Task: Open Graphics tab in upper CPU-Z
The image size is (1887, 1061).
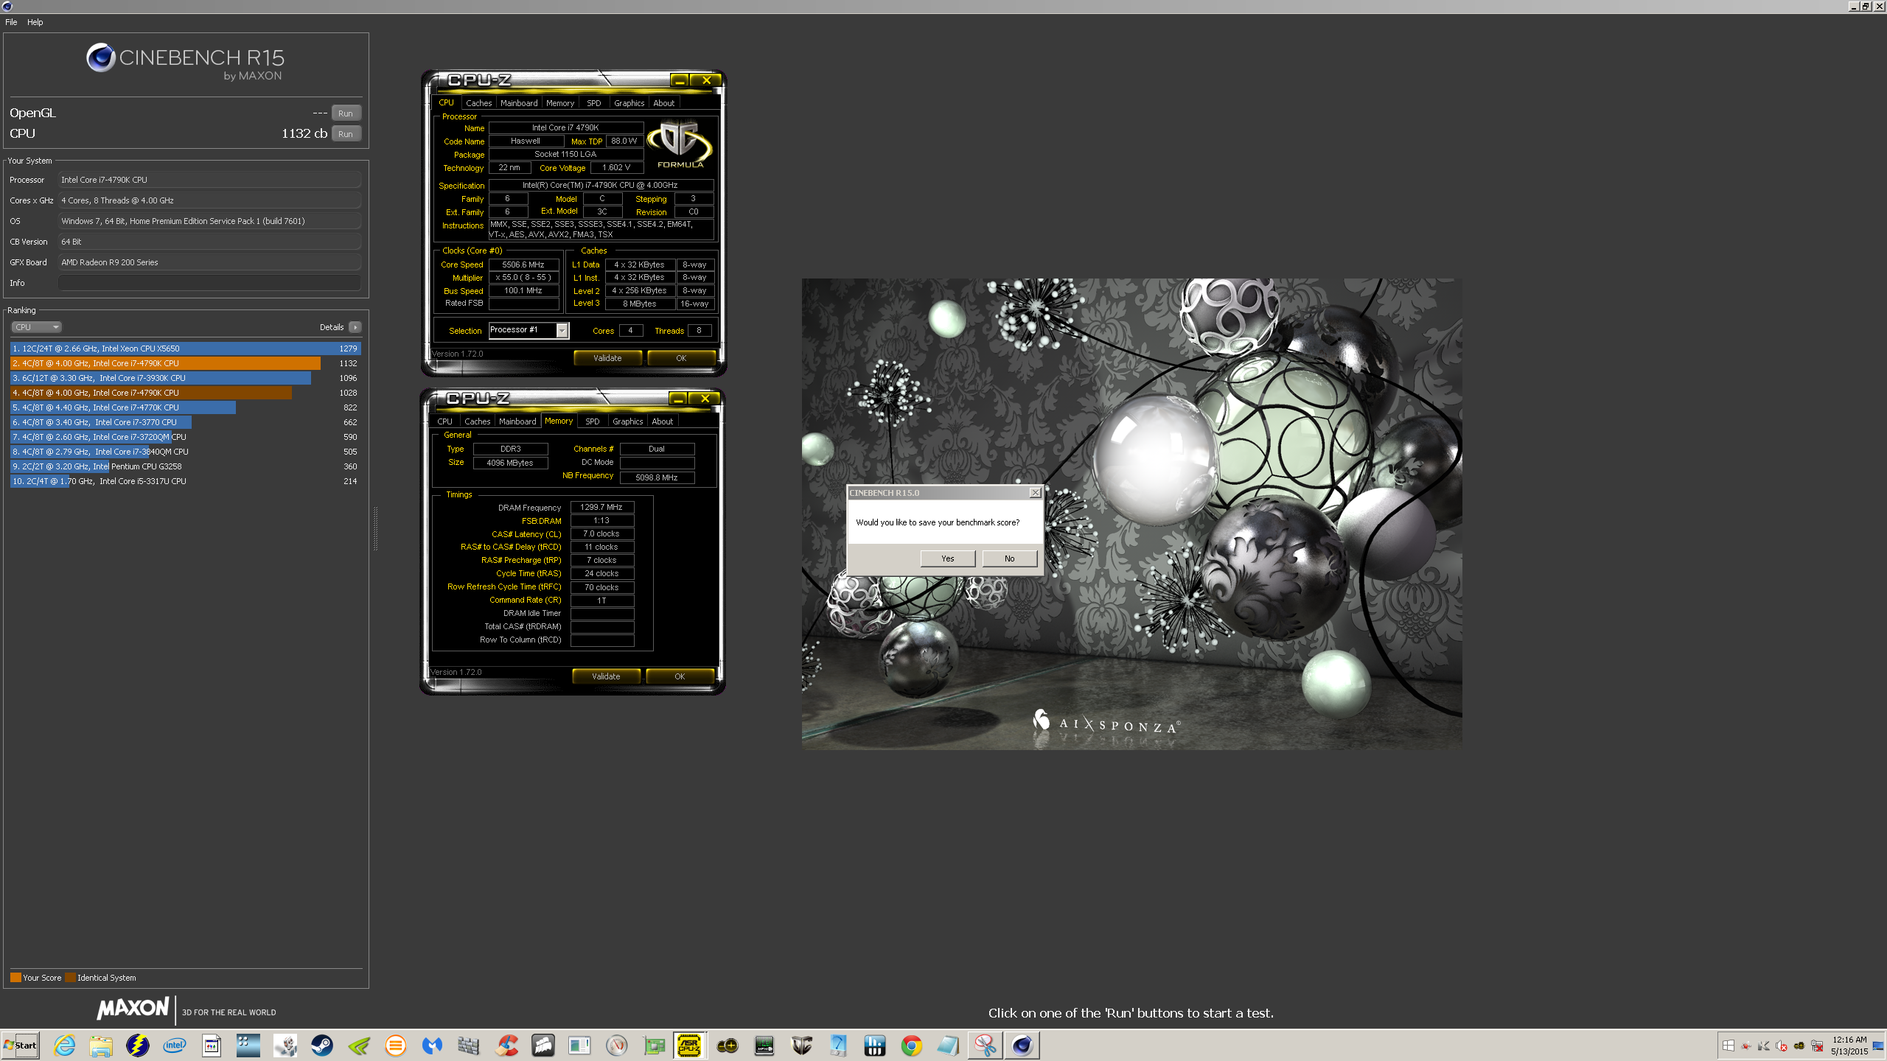Action: (x=629, y=103)
